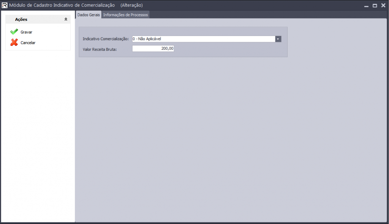Click 'Indicativo Comercialização:' label text
The height and width of the screenshot is (224, 389).
click(106, 39)
